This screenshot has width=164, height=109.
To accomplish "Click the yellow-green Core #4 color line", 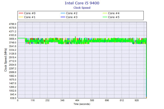I will [x=105, y=13].
